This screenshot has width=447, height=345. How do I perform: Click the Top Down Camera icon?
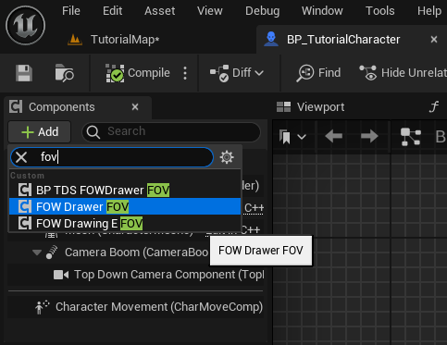(x=61, y=275)
